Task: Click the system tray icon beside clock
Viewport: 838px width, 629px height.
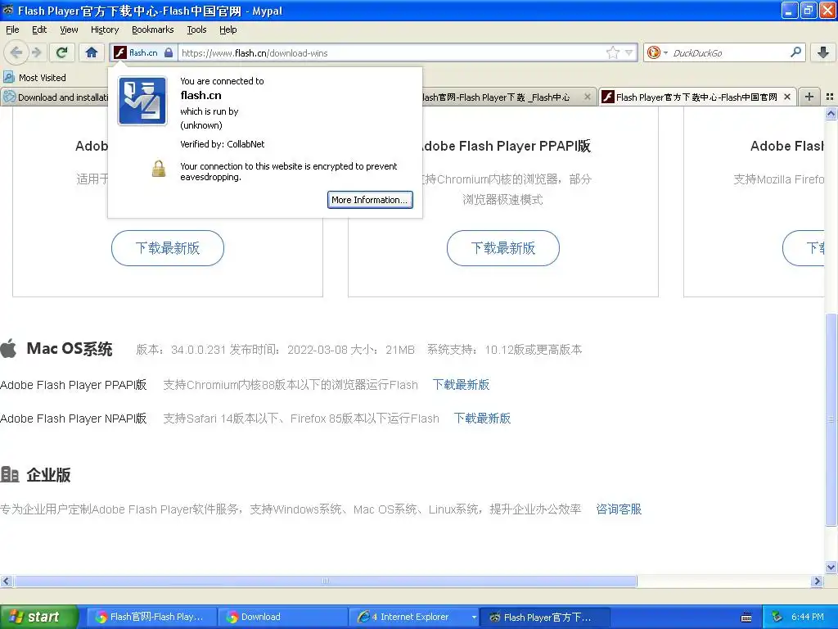Action: pos(777,618)
